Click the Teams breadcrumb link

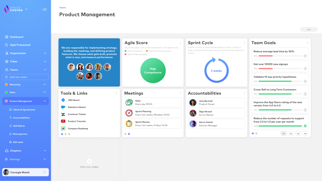pyautogui.click(x=62, y=8)
